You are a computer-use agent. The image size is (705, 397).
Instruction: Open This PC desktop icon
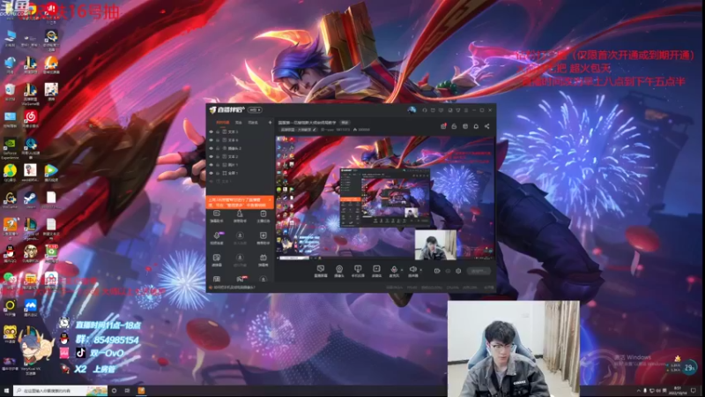click(10, 39)
